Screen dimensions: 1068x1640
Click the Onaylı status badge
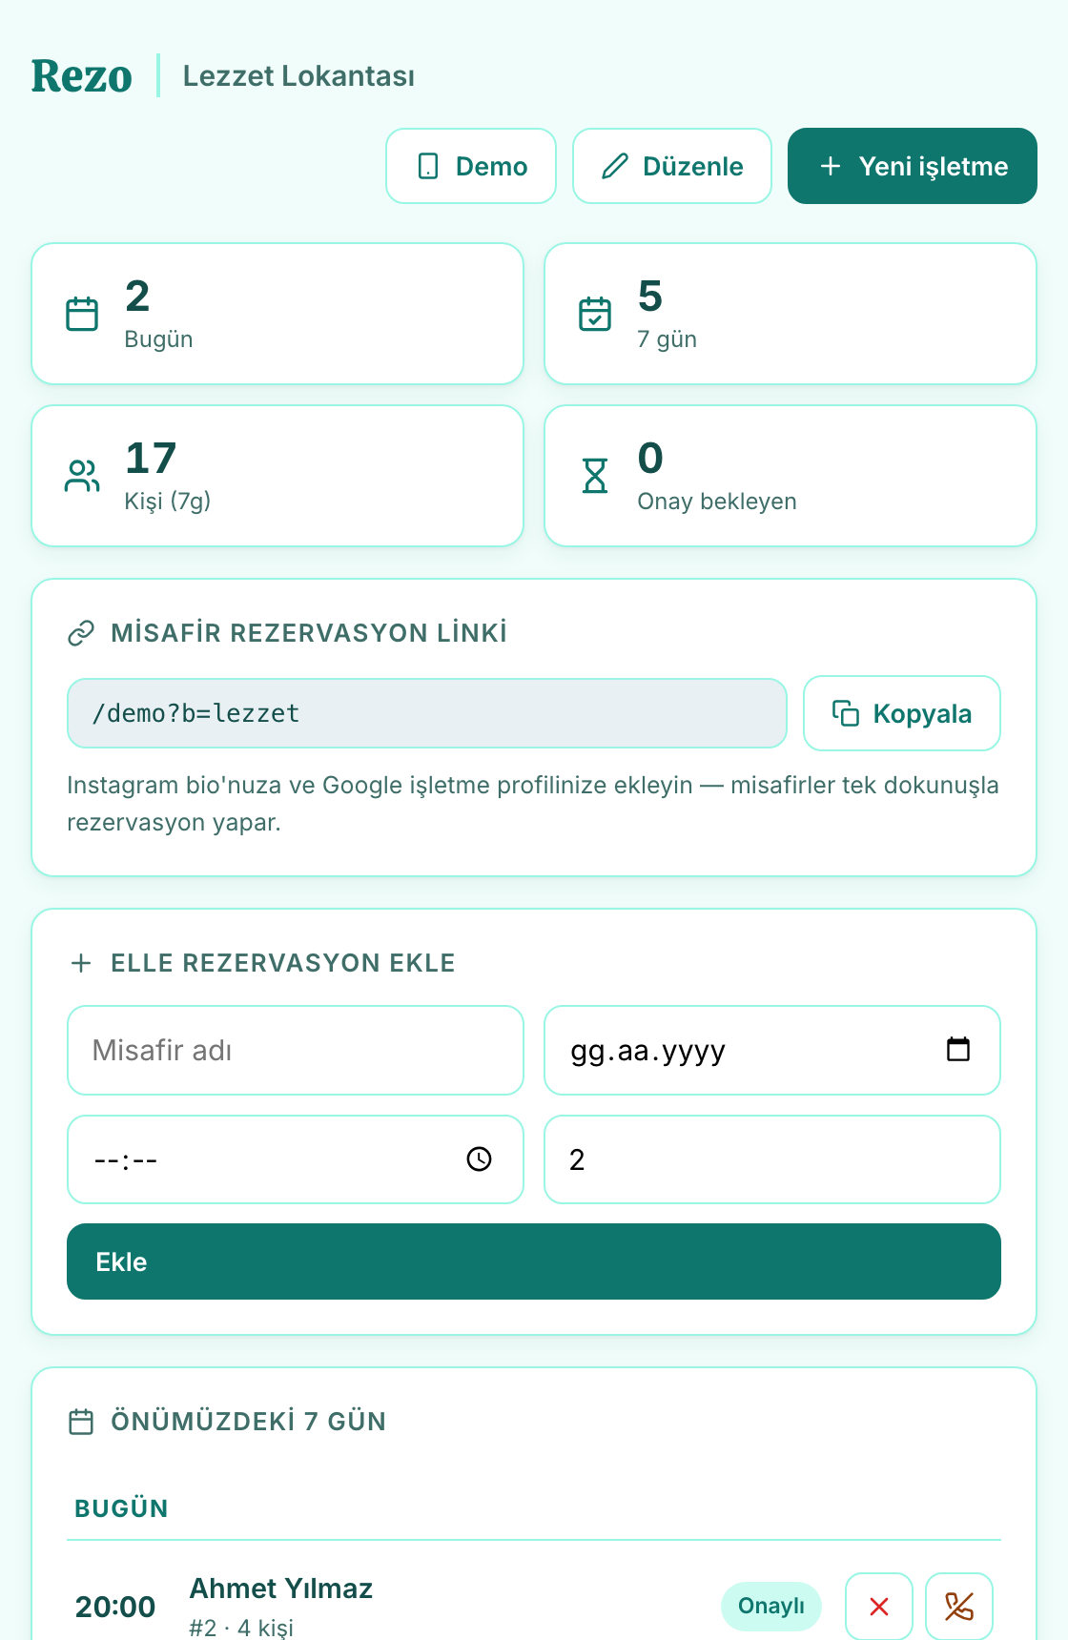point(771,1607)
